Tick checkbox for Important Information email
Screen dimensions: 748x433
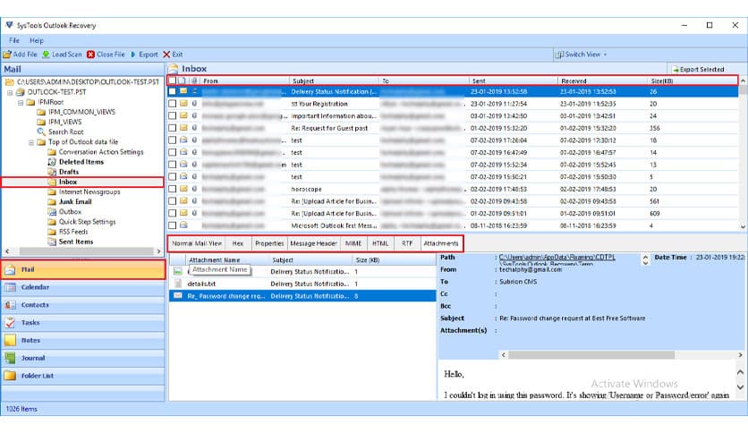click(x=172, y=116)
